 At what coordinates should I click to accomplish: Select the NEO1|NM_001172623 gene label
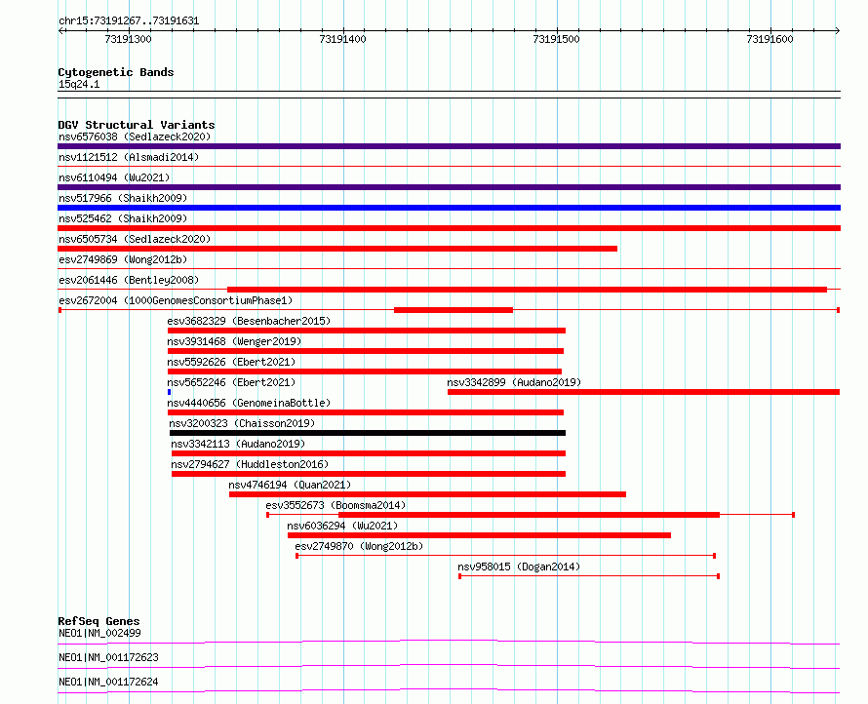(108, 657)
